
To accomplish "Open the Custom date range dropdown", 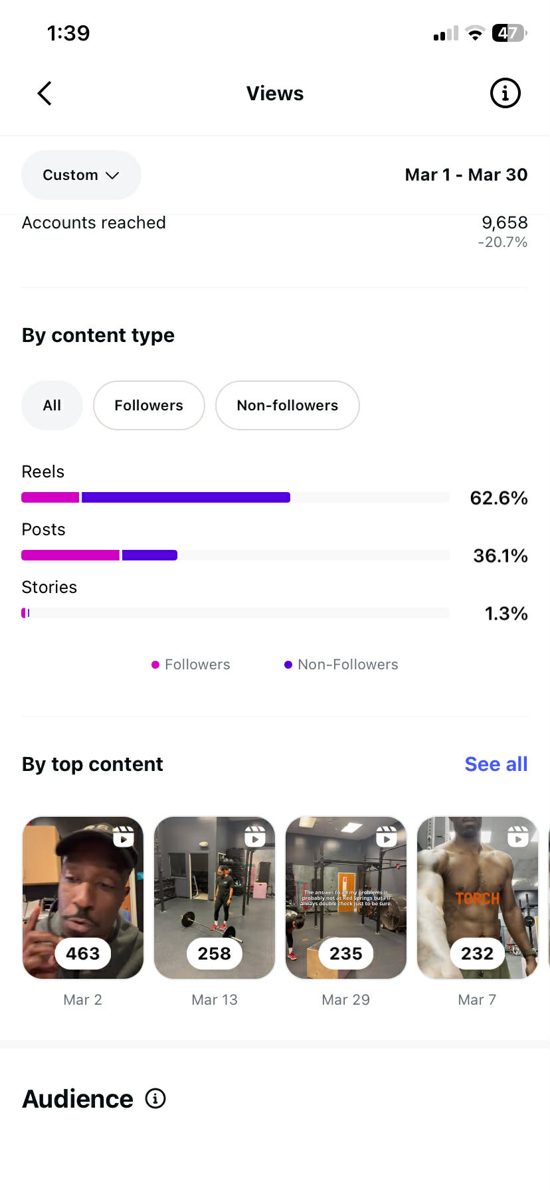I will pyautogui.click(x=81, y=175).
